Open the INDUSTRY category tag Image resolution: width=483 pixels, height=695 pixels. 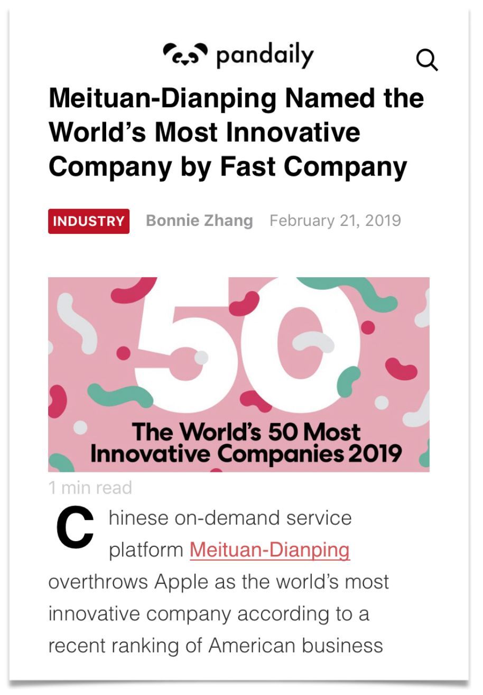click(x=89, y=221)
